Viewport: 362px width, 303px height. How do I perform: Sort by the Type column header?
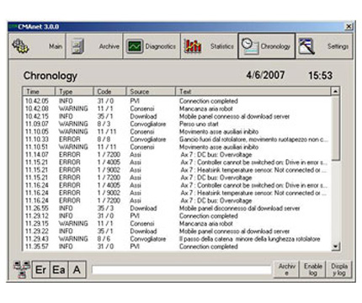click(x=74, y=92)
